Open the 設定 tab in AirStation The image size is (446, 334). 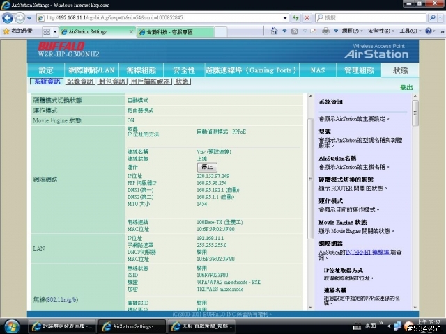tap(46, 70)
